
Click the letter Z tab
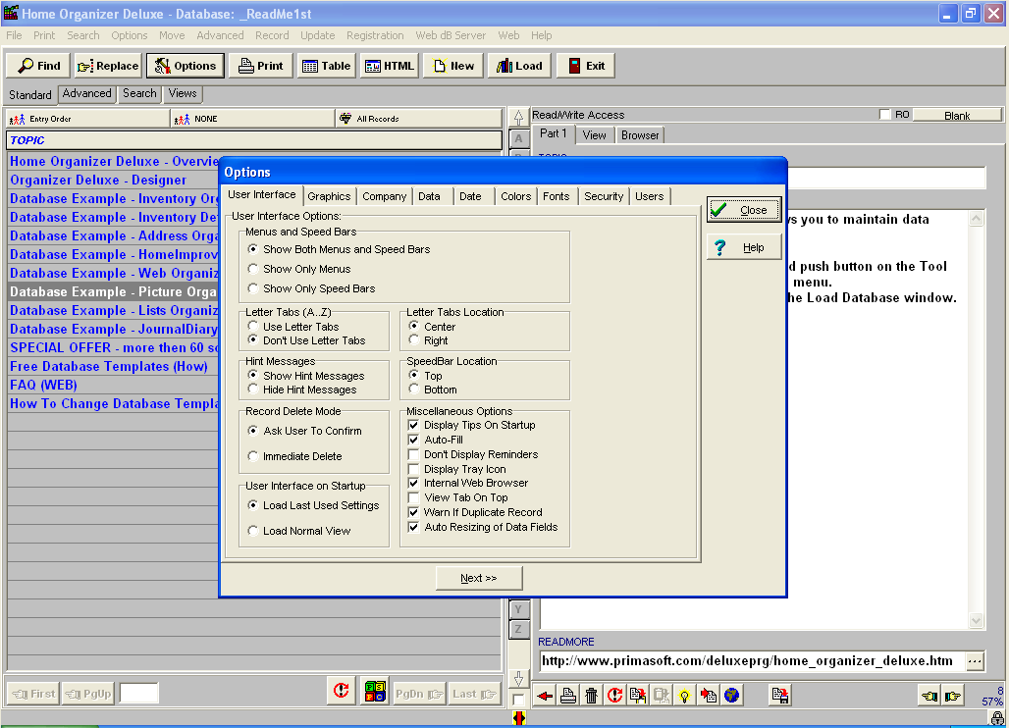pyautogui.click(x=518, y=629)
